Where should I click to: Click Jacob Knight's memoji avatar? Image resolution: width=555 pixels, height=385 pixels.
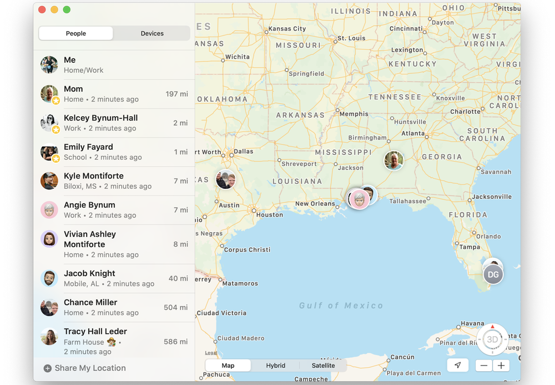pos(49,278)
